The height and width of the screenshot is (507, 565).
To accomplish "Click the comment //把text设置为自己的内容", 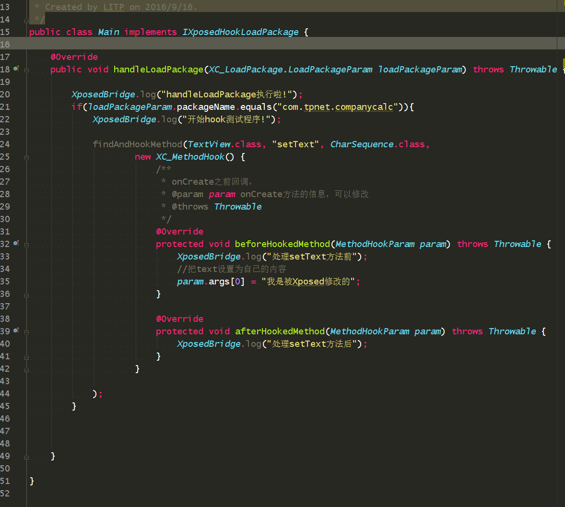I will click(232, 269).
